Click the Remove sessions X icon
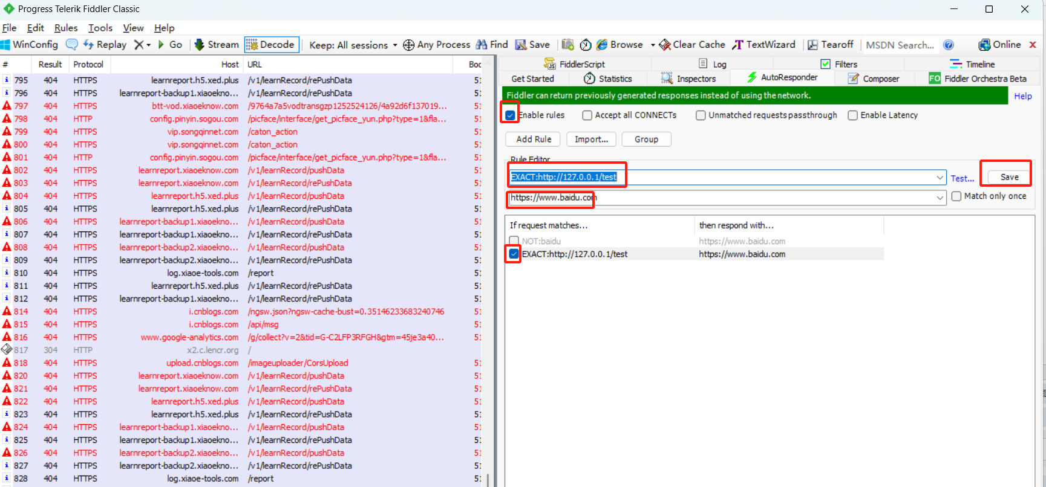The image size is (1046, 487). 139,45
